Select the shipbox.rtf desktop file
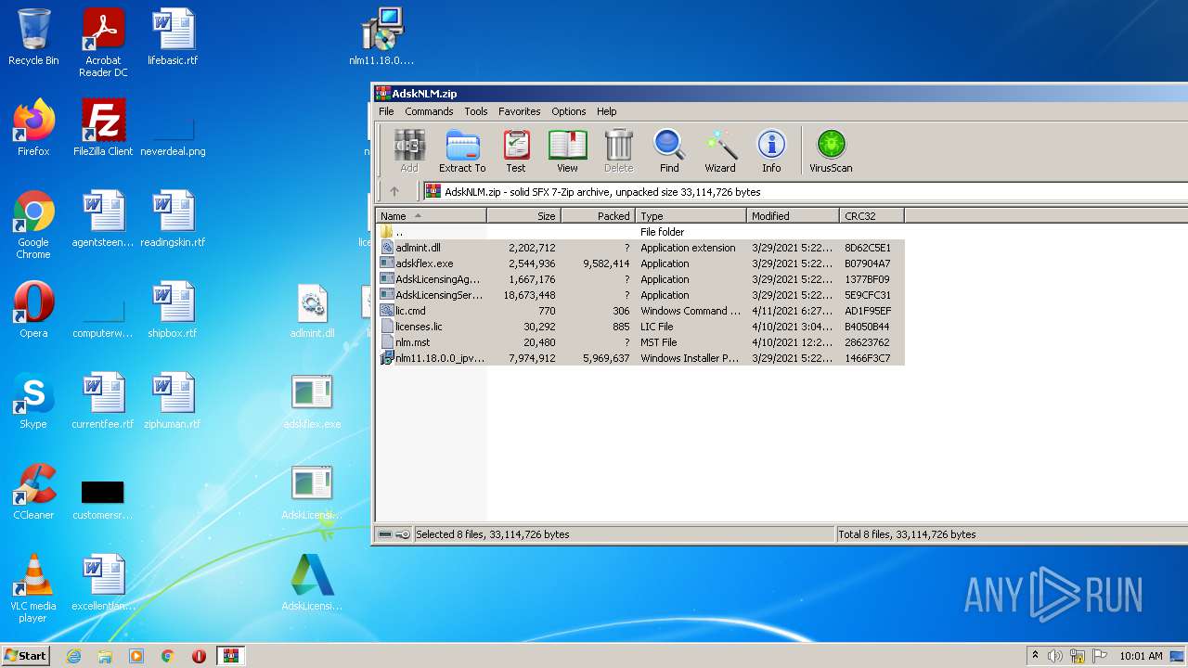Screen dimensions: 1188x668 [x=173, y=310]
